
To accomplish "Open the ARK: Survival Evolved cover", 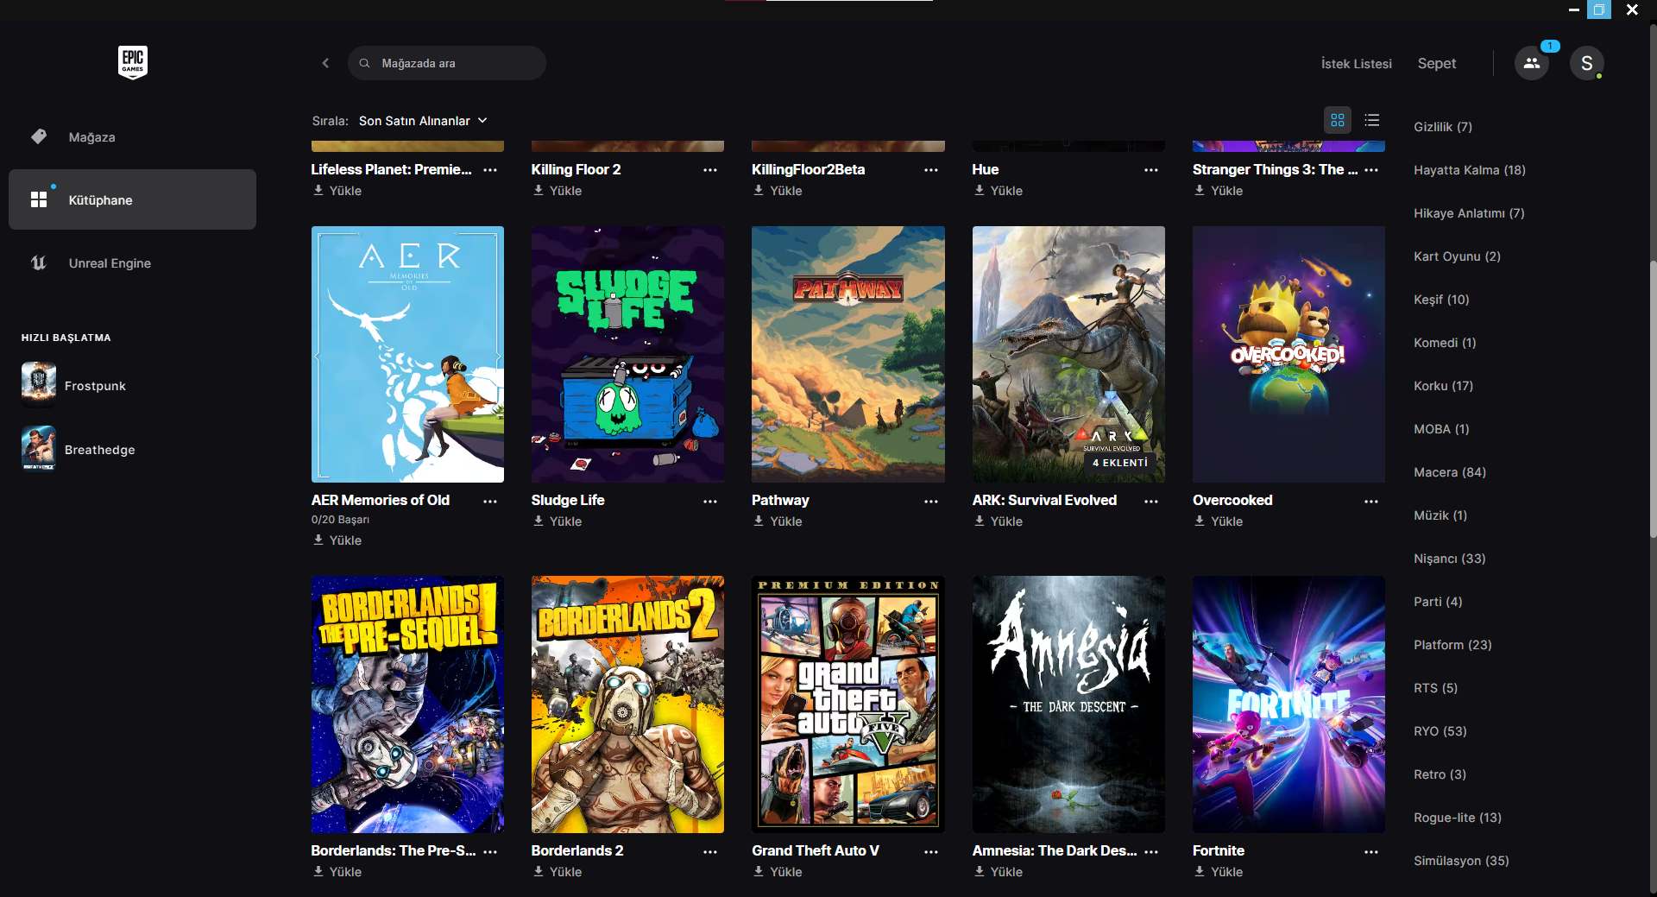I will pyautogui.click(x=1068, y=354).
